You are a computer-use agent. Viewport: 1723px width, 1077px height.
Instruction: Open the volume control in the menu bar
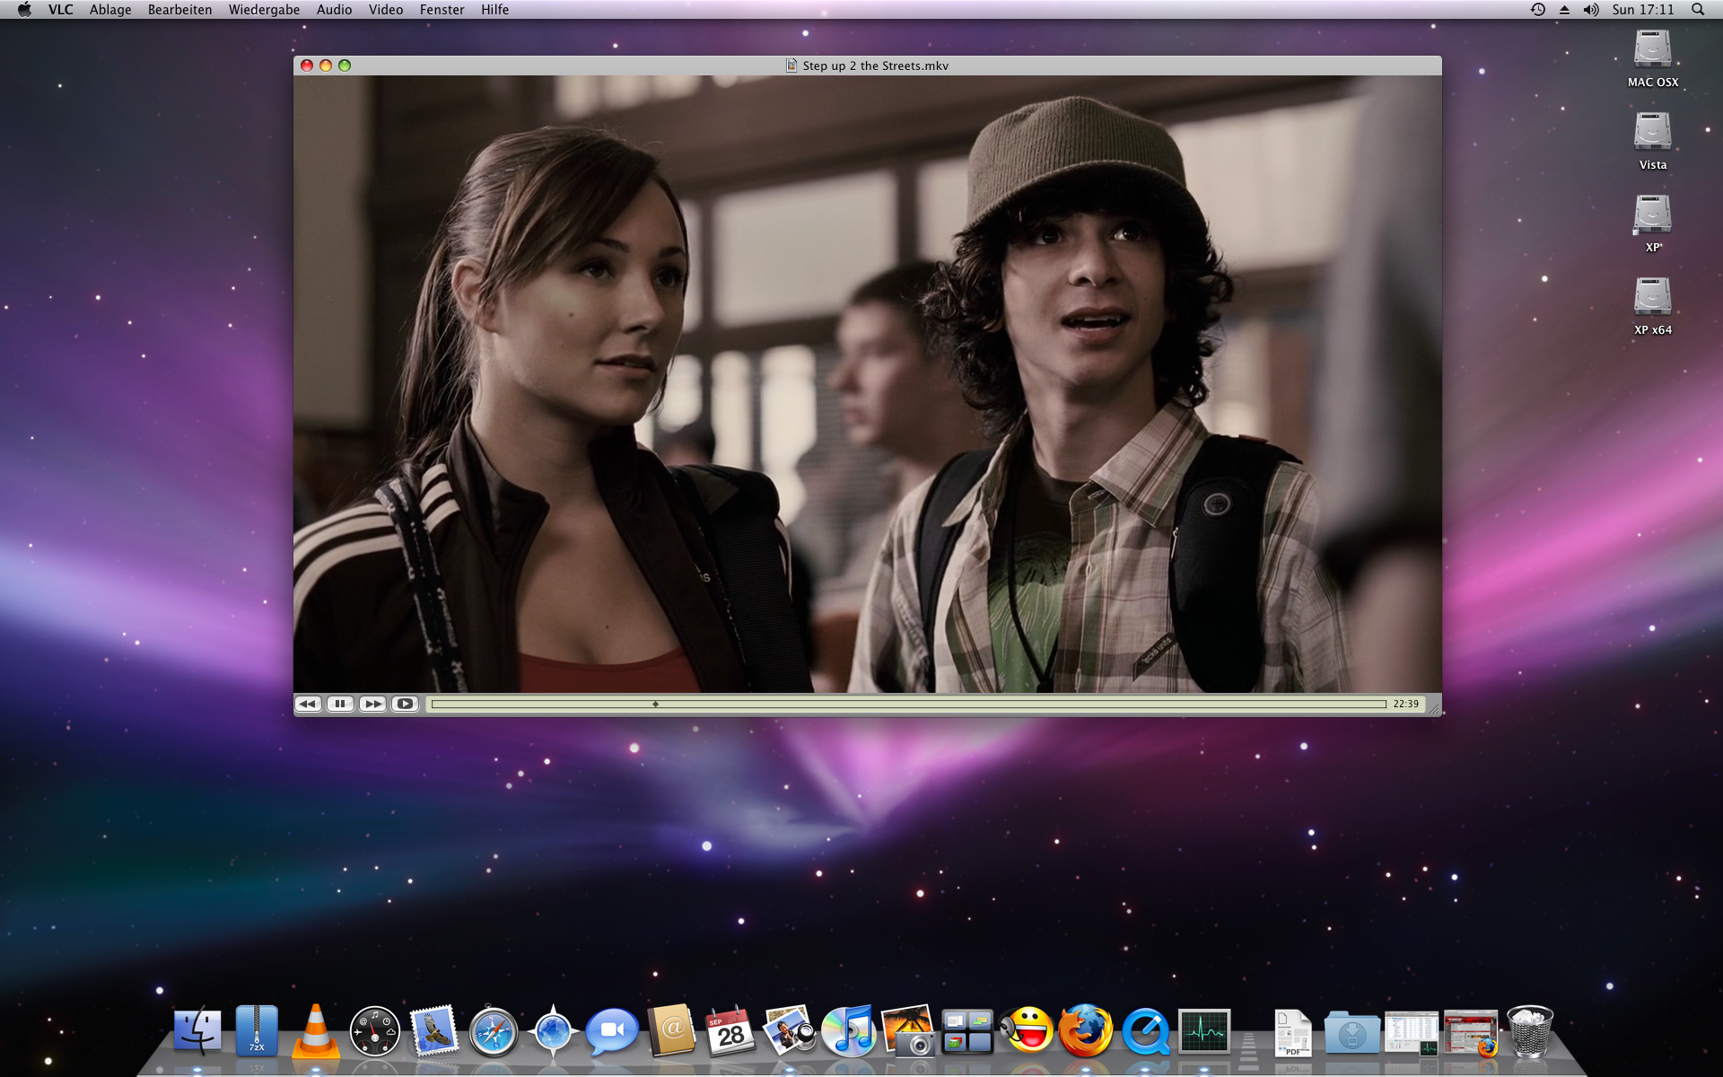click(x=1591, y=10)
